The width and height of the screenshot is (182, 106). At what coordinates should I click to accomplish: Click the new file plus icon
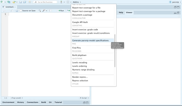point(2,2)
